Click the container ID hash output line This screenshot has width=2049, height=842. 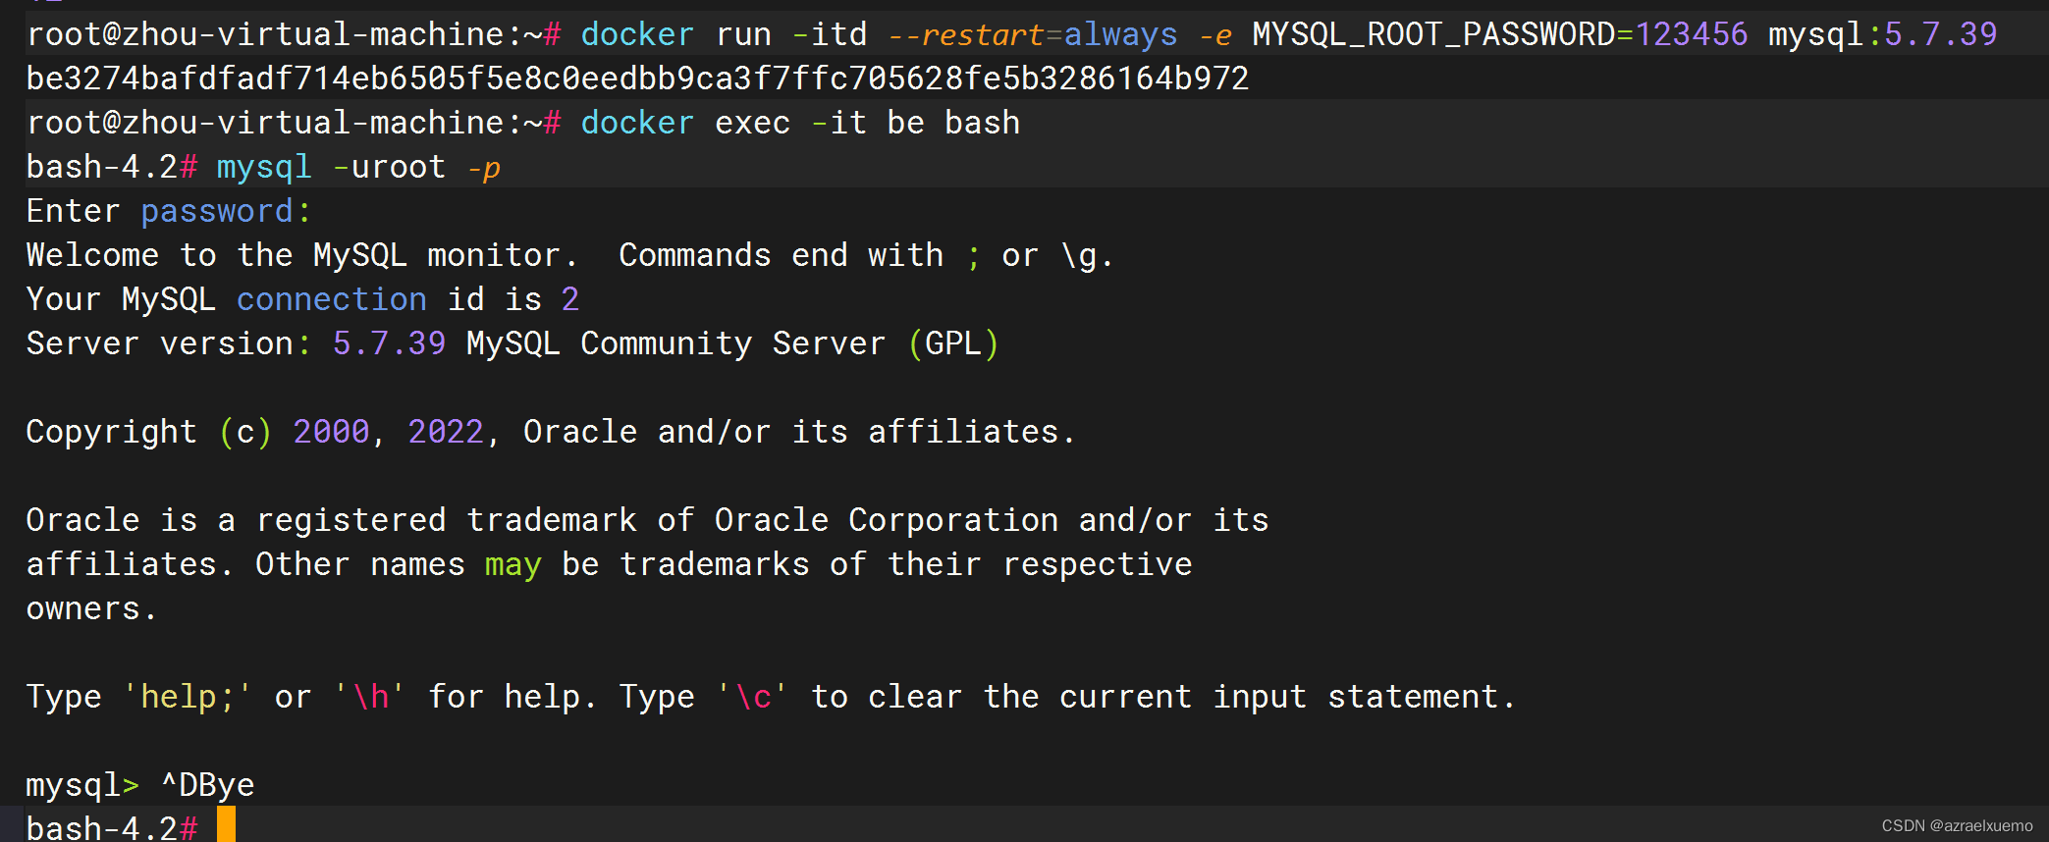(x=637, y=79)
